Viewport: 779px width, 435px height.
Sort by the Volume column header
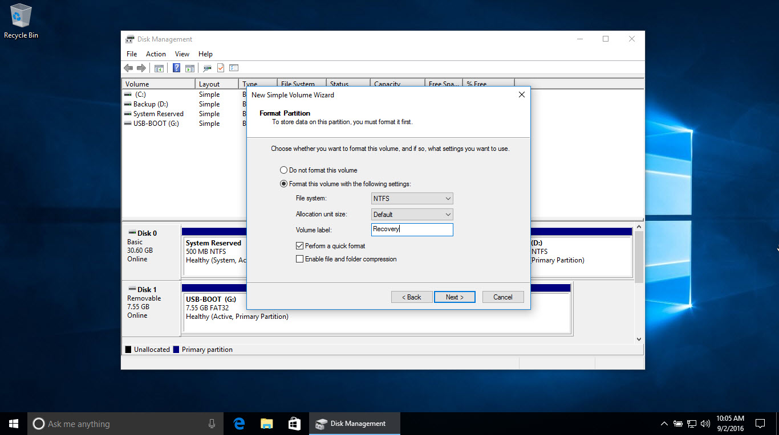coord(159,84)
